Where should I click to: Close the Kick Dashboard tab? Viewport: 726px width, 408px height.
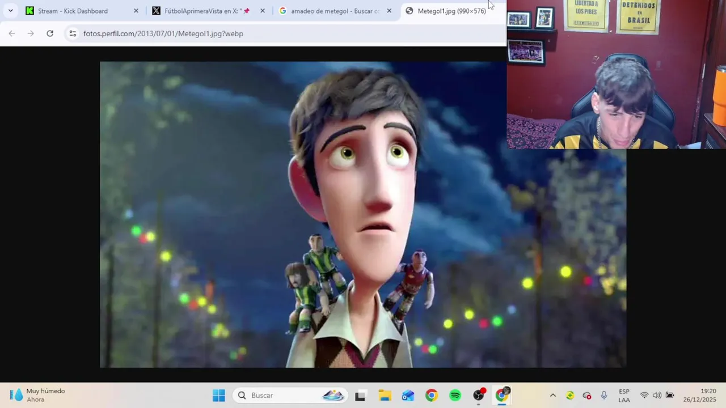click(136, 11)
